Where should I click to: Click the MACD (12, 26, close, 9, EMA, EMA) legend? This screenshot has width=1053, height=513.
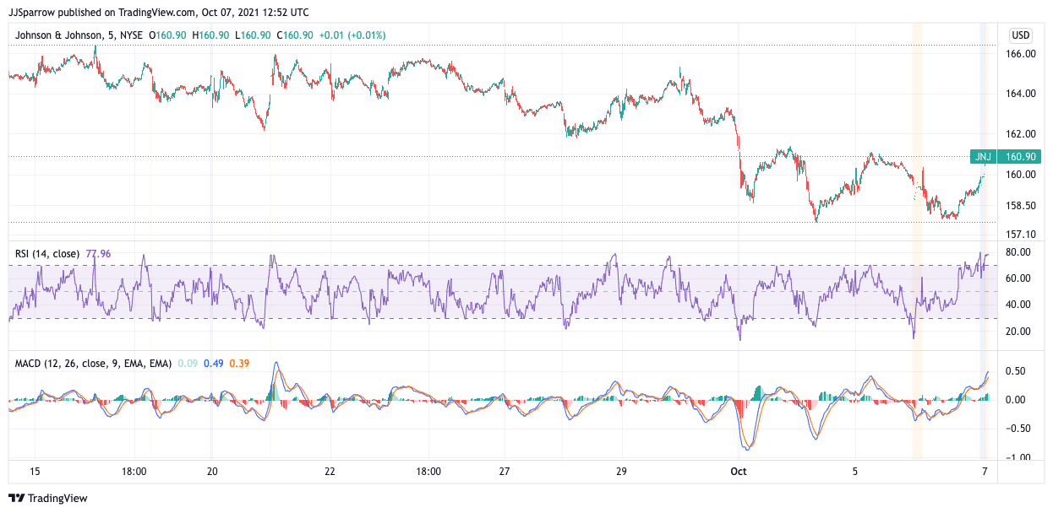pyautogui.click(x=93, y=364)
